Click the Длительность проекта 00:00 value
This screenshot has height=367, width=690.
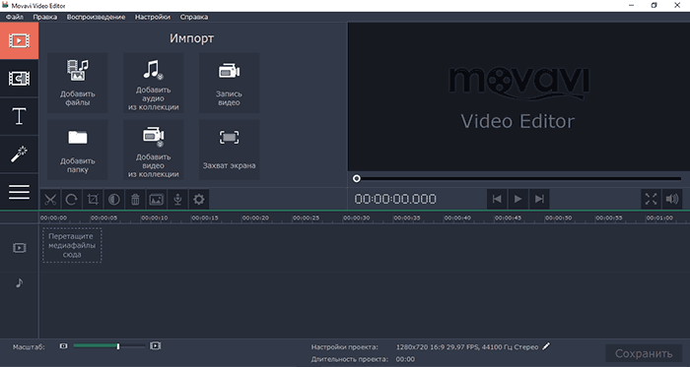pos(405,359)
